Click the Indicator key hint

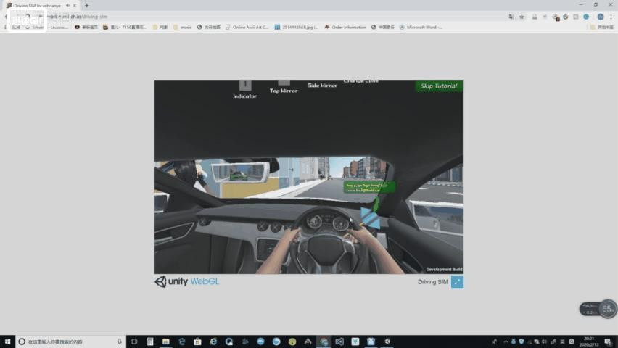(x=244, y=90)
